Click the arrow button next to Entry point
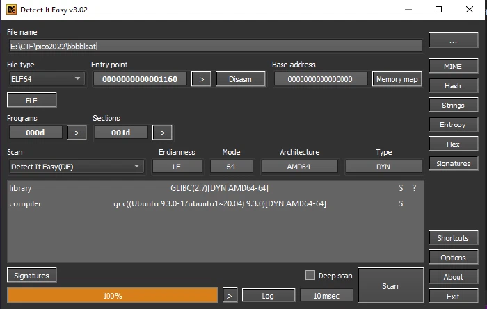487x309 pixels. [201, 79]
